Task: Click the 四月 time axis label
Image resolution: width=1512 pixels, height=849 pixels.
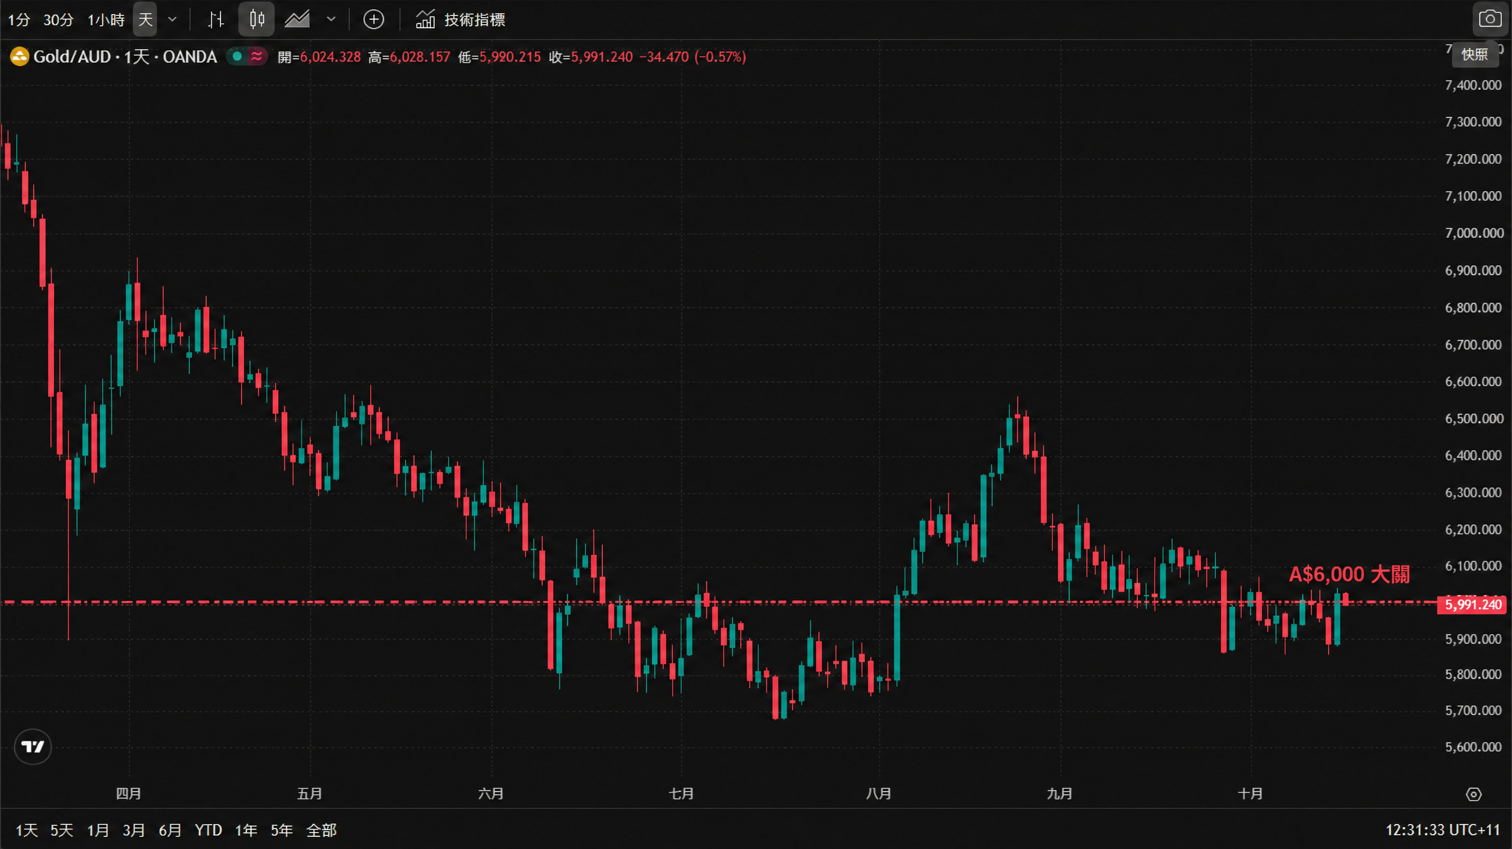Action: click(x=129, y=794)
